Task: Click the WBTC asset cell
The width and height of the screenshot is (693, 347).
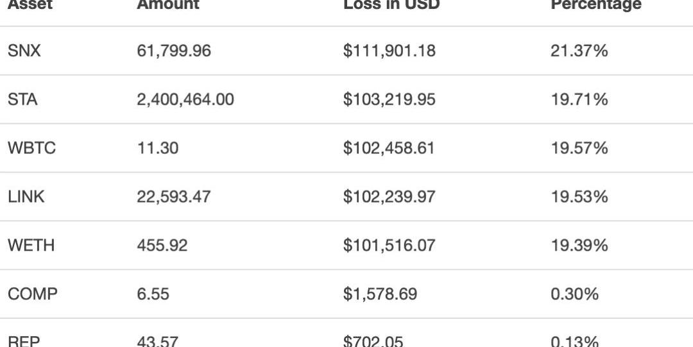Action: pyautogui.click(x=31, y=149)
